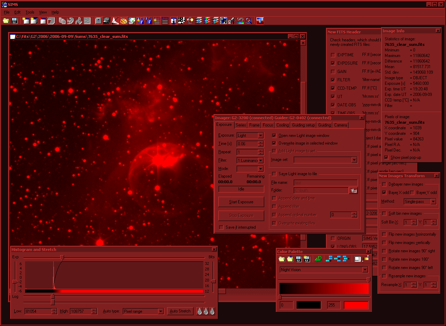
Task: Click the telescope icon in main toolbar
Action: 232,21
